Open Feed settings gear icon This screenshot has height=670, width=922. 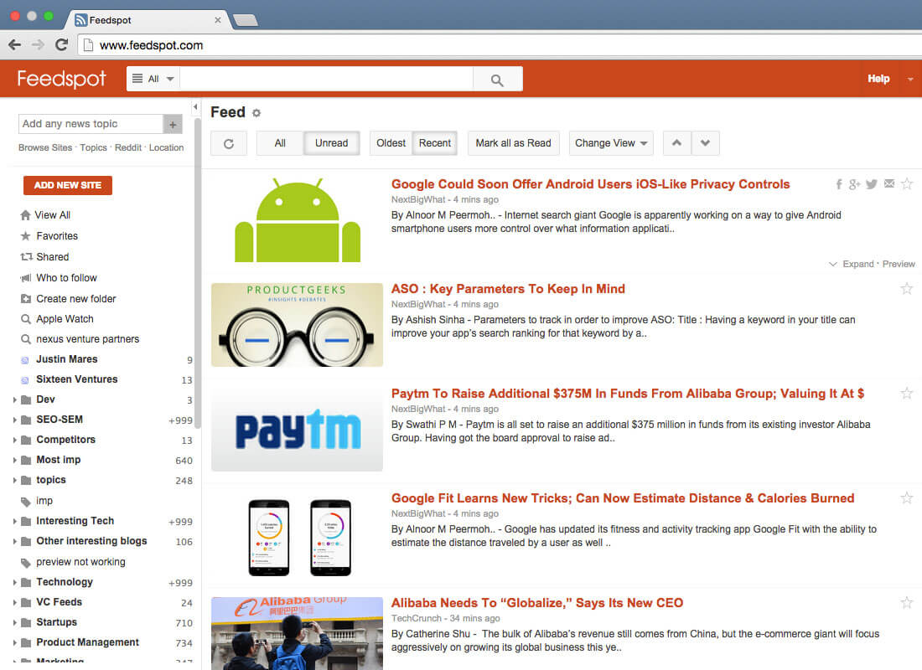coord(256,113)
